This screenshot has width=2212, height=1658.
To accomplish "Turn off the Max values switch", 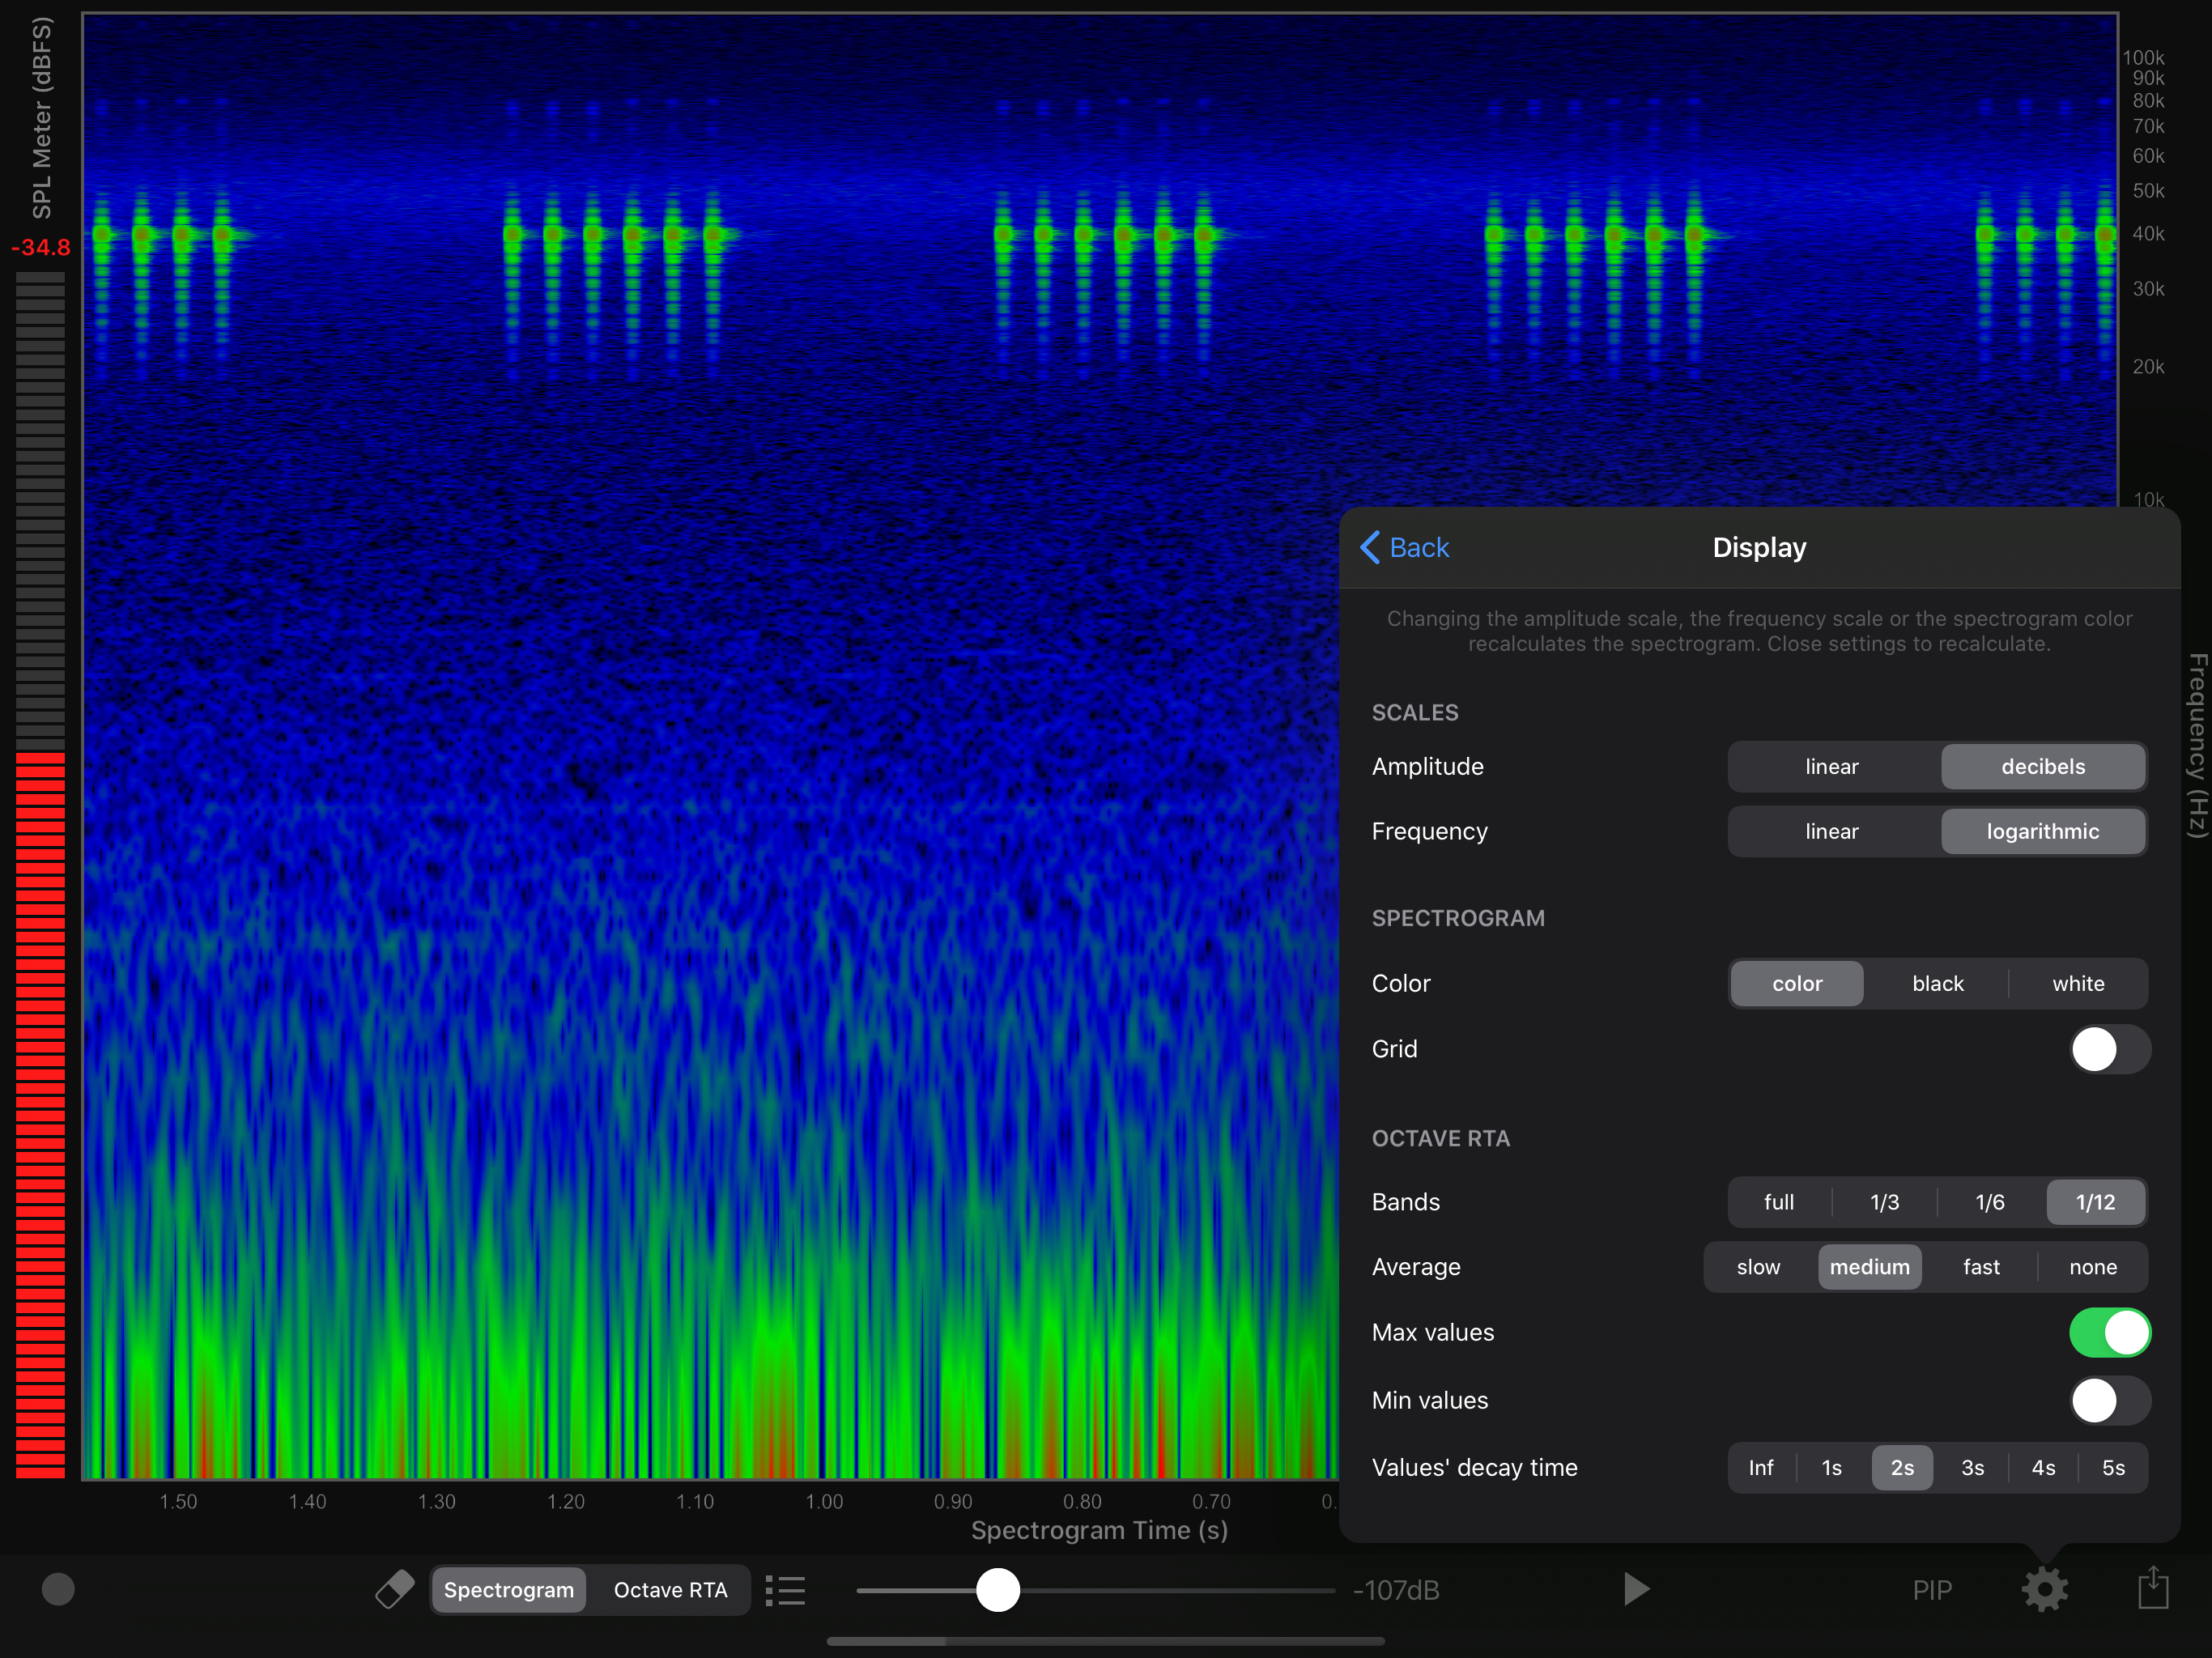I will [x=2108, y=1332].
